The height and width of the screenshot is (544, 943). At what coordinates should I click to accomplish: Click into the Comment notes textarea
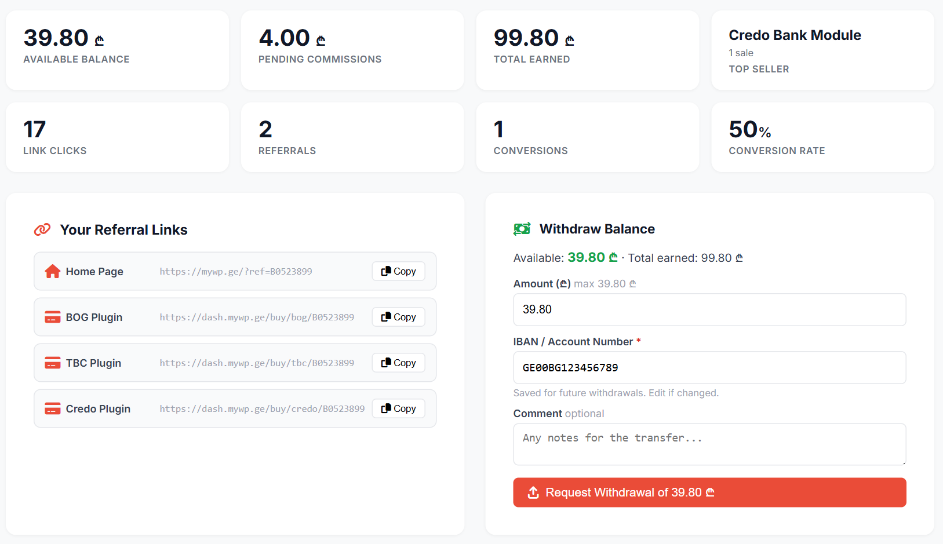point(709,444)
